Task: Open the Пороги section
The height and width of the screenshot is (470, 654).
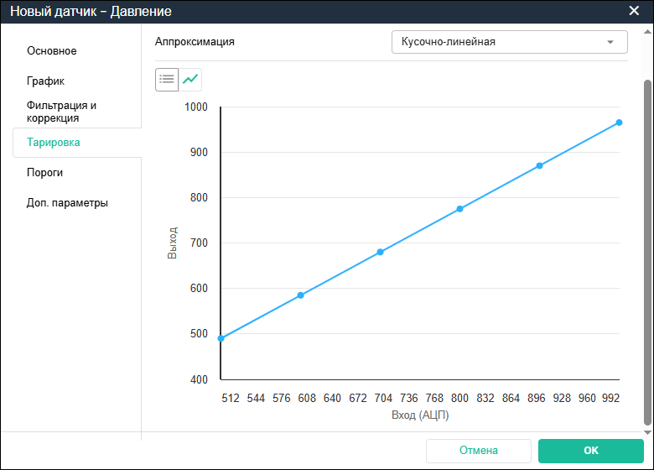Action: click(45, 173)
